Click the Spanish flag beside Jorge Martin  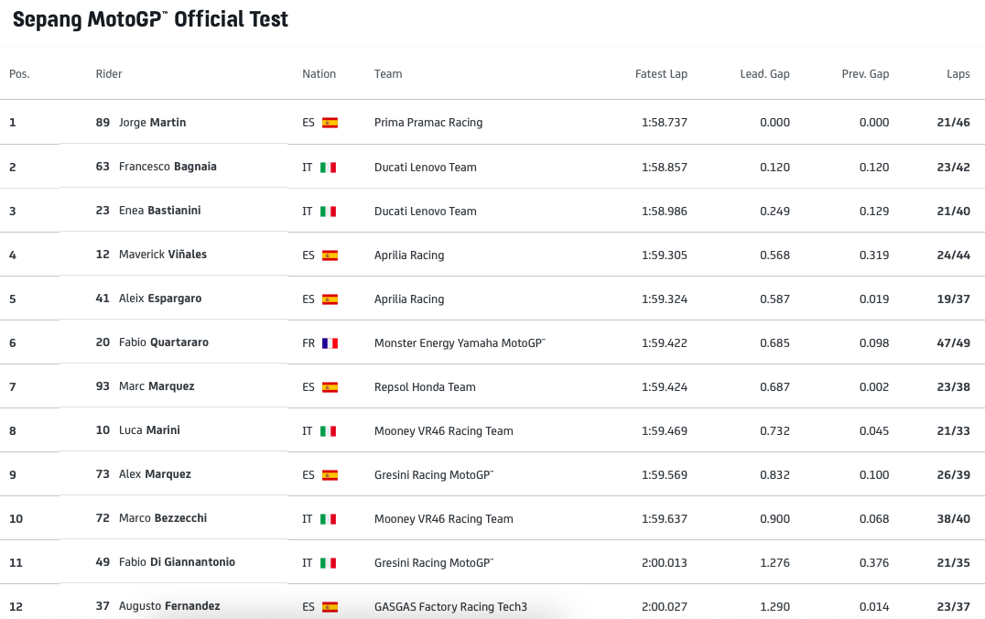click(330, 123)
